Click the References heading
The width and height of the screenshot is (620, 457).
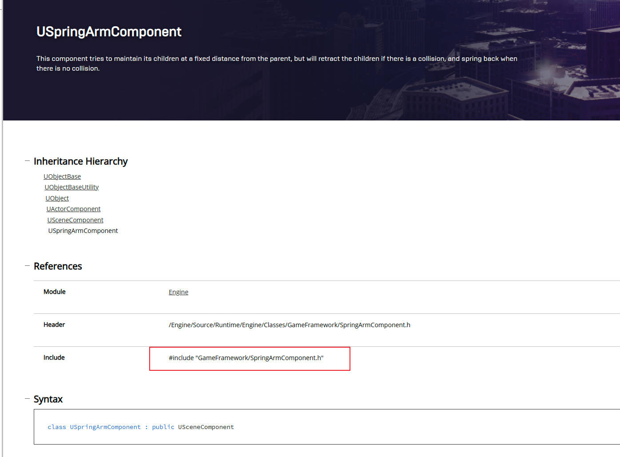58,266
